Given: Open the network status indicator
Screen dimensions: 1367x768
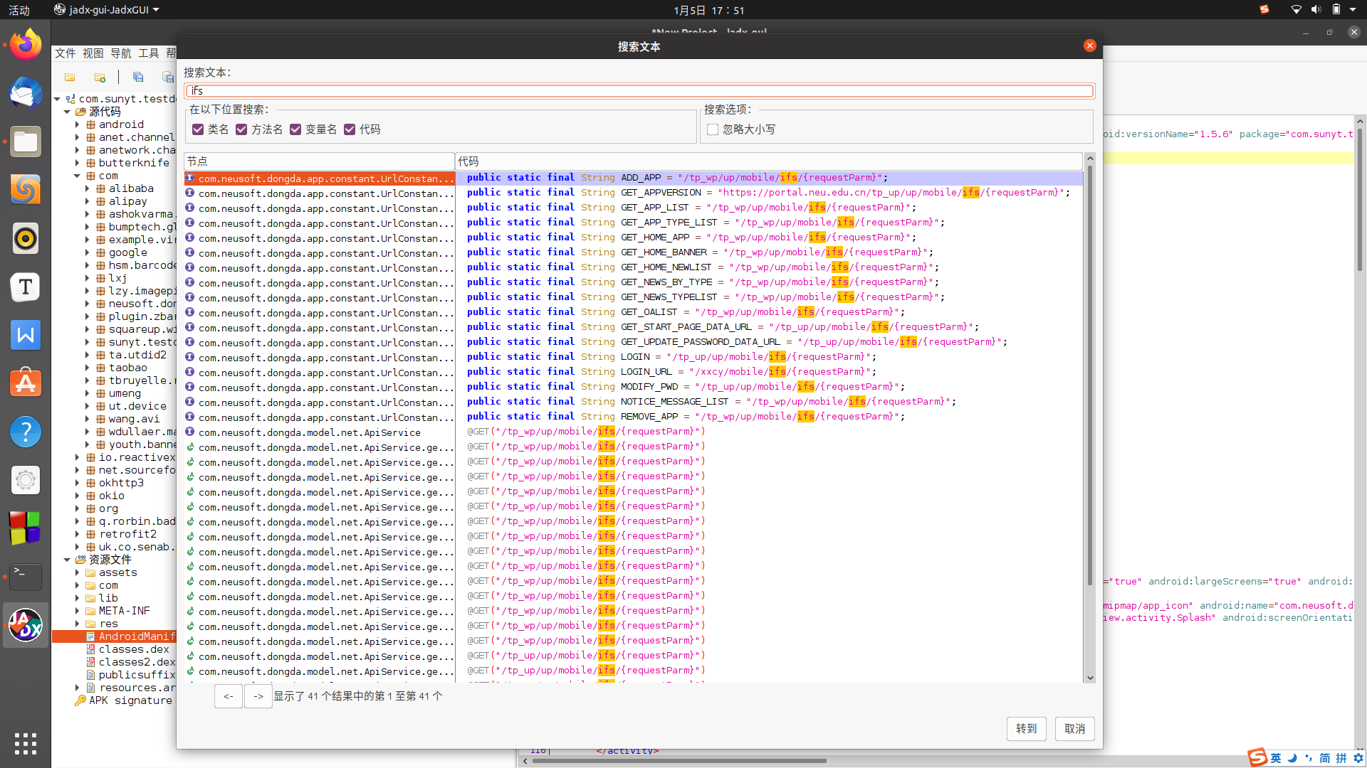Looking at the screenshot, I should [x=1296, y=10].
